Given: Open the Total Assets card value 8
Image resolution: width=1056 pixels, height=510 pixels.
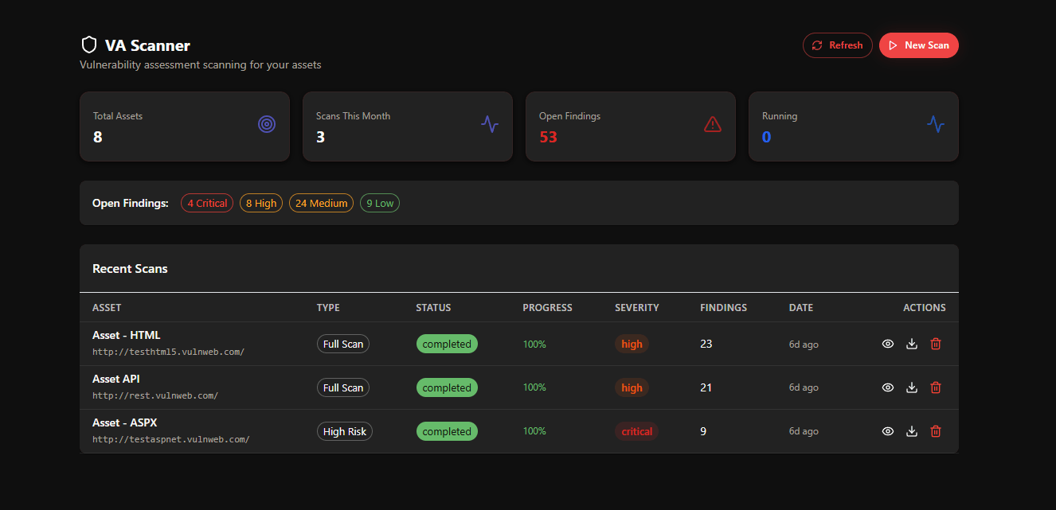Looking at the screenshot, I should coord(98,137).
